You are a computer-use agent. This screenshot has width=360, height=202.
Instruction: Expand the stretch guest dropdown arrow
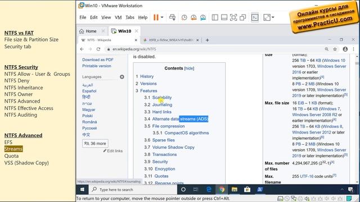(x=273, y=17)
